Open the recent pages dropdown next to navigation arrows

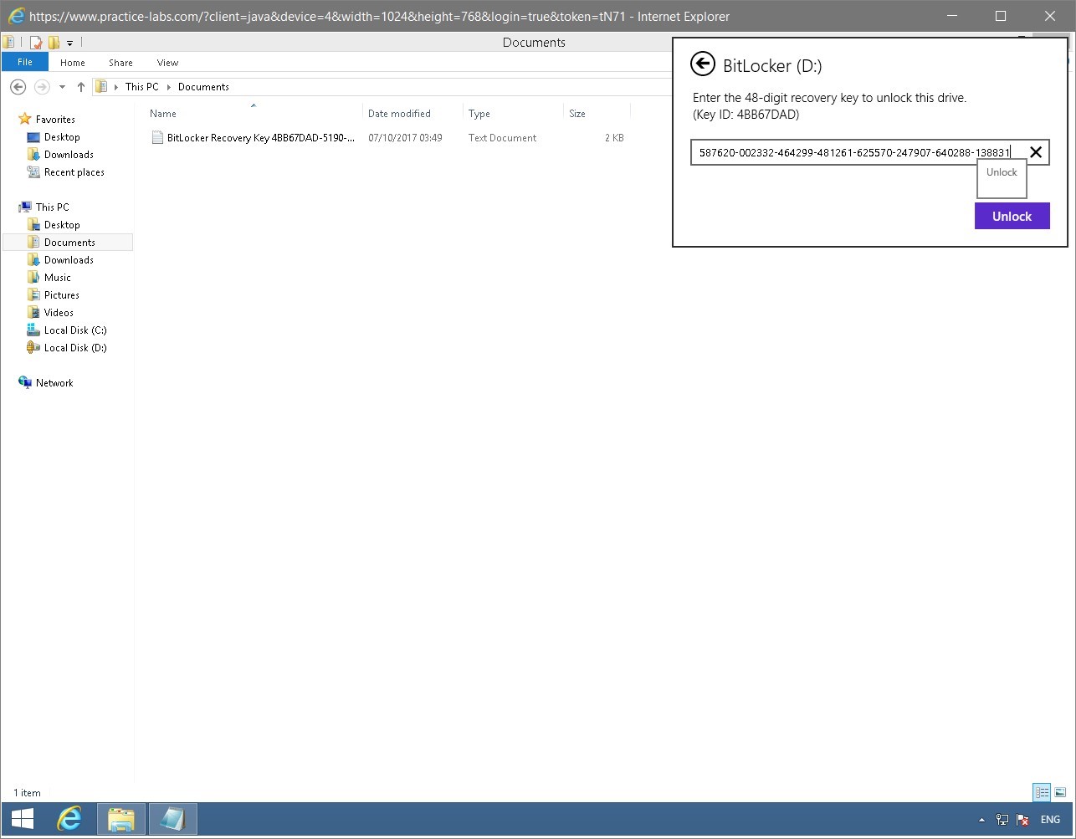[x=61, y=86]
